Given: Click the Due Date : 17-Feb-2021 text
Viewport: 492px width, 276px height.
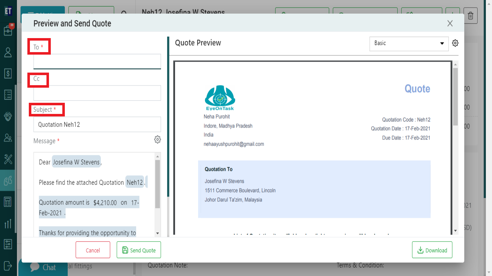Looking at the screenshot, I should point(406,138).
